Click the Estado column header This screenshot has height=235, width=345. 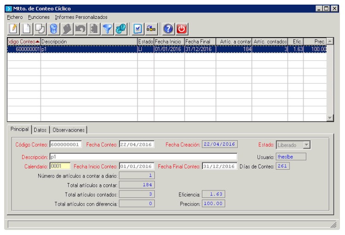click(x=145, y=41)
